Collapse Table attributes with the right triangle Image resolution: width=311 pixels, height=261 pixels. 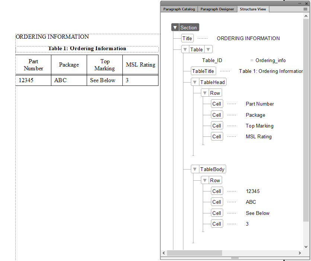tap(208, 49)
